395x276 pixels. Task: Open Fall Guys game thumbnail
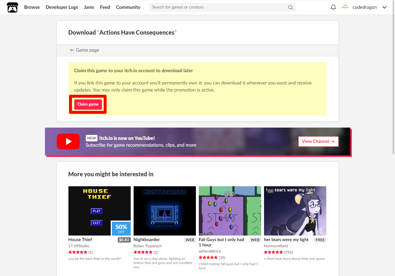tap(230, 211)
